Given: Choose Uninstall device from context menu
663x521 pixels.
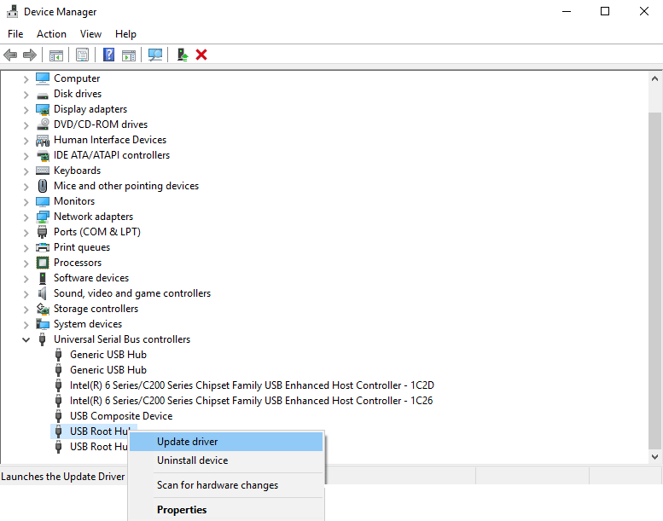Looking at the screenshot, I should 226,460.
